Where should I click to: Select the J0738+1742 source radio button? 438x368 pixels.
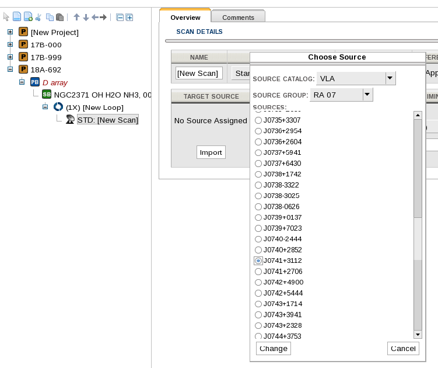(258, 175)
